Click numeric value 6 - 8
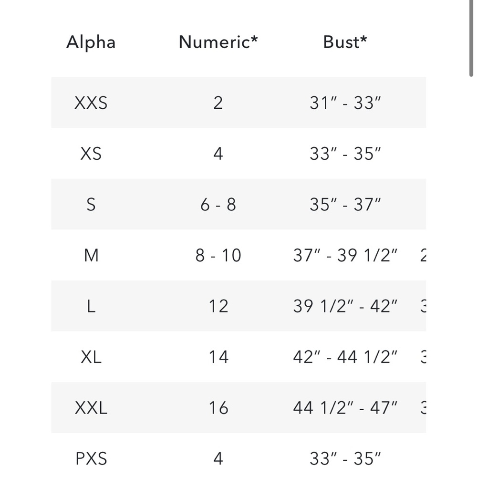The image size is (477, 477). [x=218, y=205]
